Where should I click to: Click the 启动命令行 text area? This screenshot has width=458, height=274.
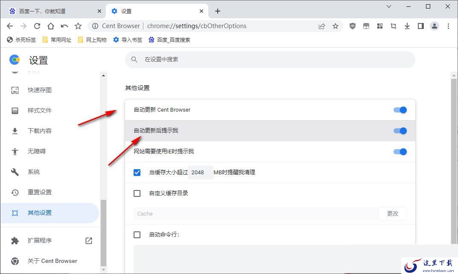click(x=270, y=259)
